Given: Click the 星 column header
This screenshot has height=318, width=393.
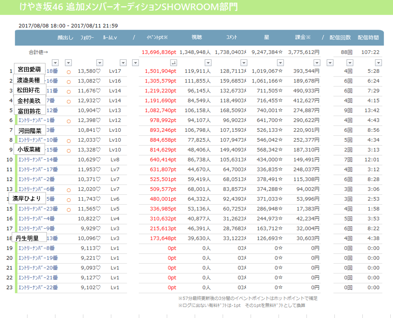Looking at the screenshot, I should (x=266, y=37).
